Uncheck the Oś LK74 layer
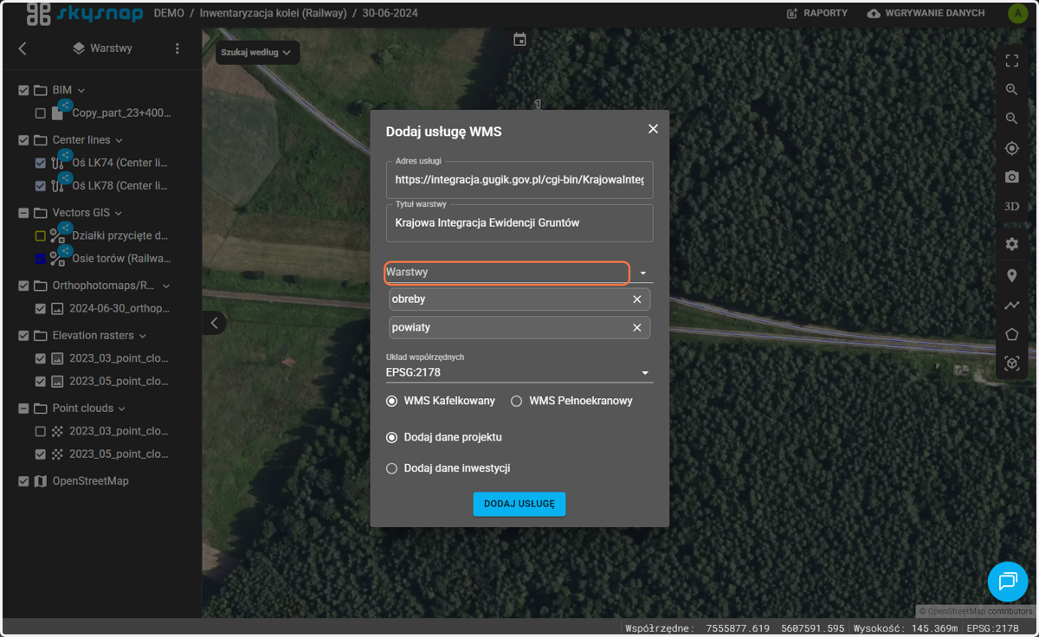Screen dimensions: 1039x637 pos(41,163)
